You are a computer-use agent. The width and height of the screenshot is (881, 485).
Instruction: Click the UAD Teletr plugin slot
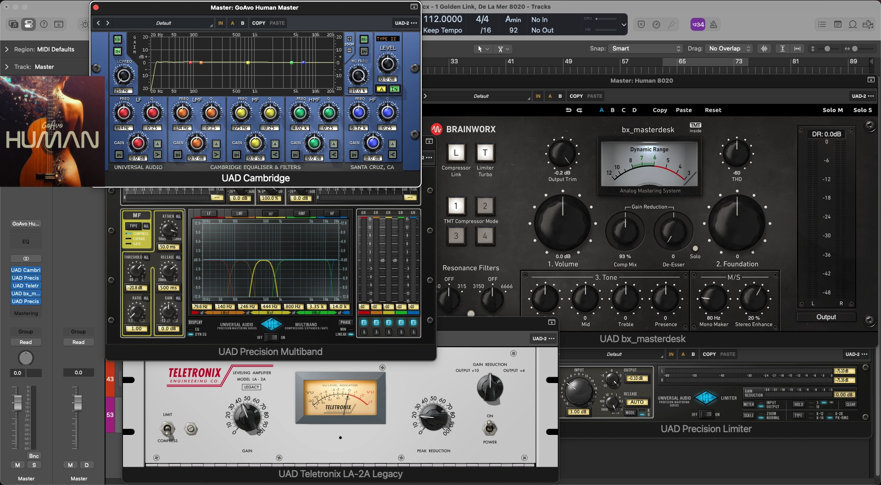[26, 286]
